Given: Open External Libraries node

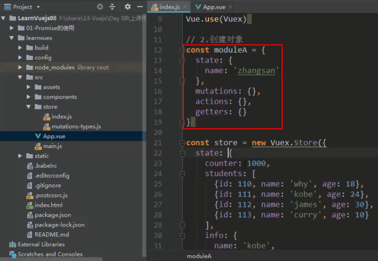Looking at the screenshot, I should tap(41, 244).
